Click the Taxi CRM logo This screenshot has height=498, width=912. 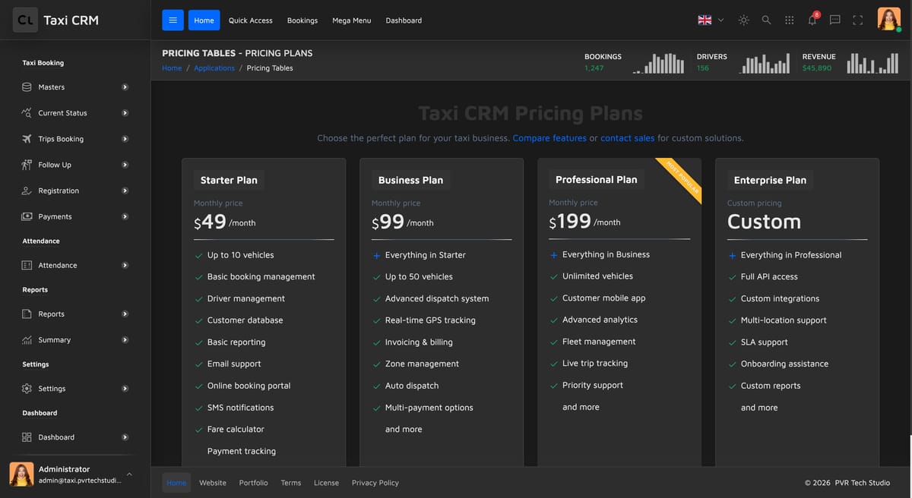tap(56, 20)
